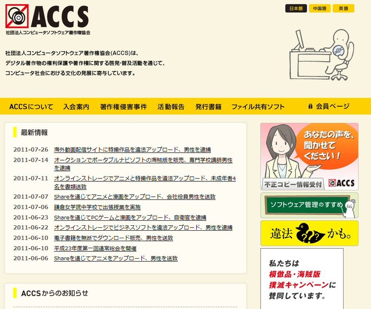Open the 電子書籍を無断でダウンロード販売 news link
This screenshot has width=371, height=309.
tap(114, 238)
